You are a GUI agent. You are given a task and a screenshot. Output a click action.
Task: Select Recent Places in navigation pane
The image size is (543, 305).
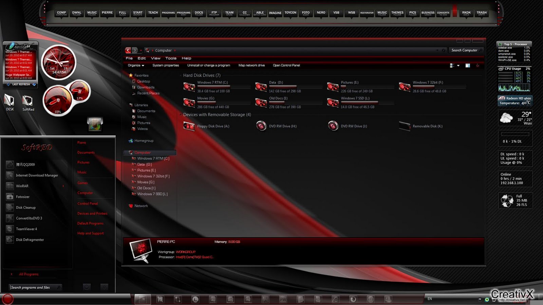pos(148,93)
